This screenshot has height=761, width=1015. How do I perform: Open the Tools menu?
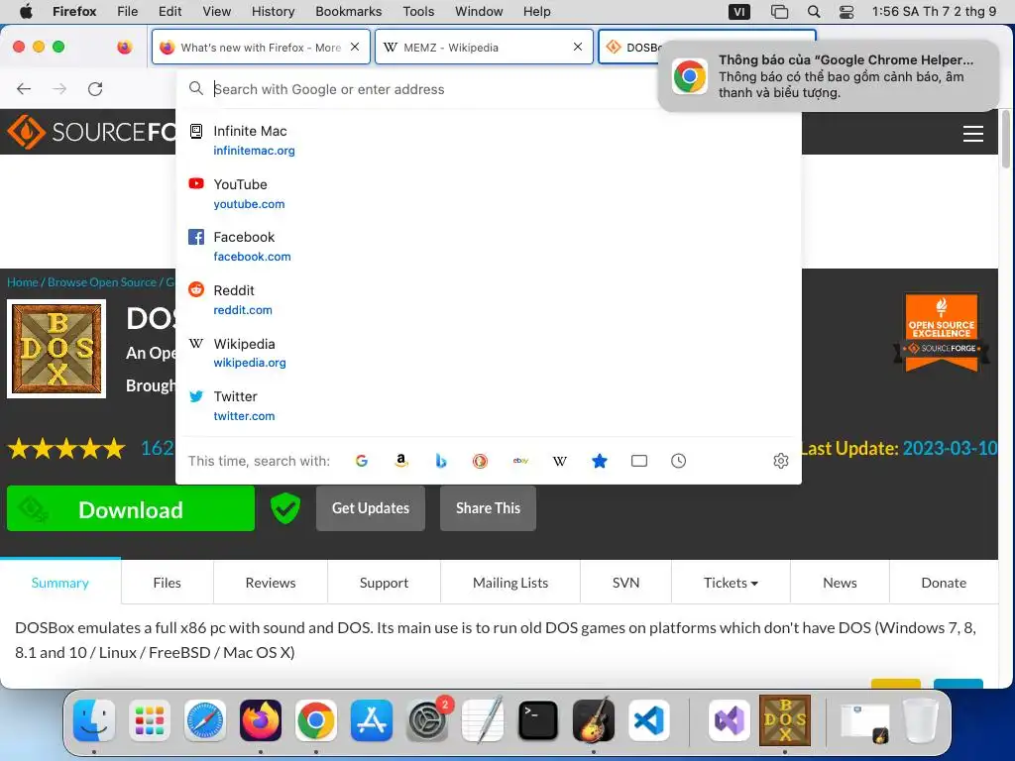(x=418, y=11)
